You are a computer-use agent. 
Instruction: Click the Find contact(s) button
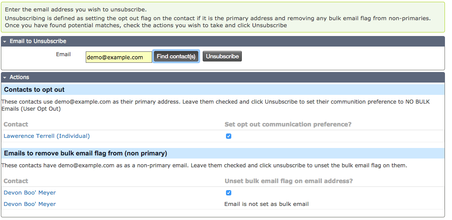tap(176, 57)
